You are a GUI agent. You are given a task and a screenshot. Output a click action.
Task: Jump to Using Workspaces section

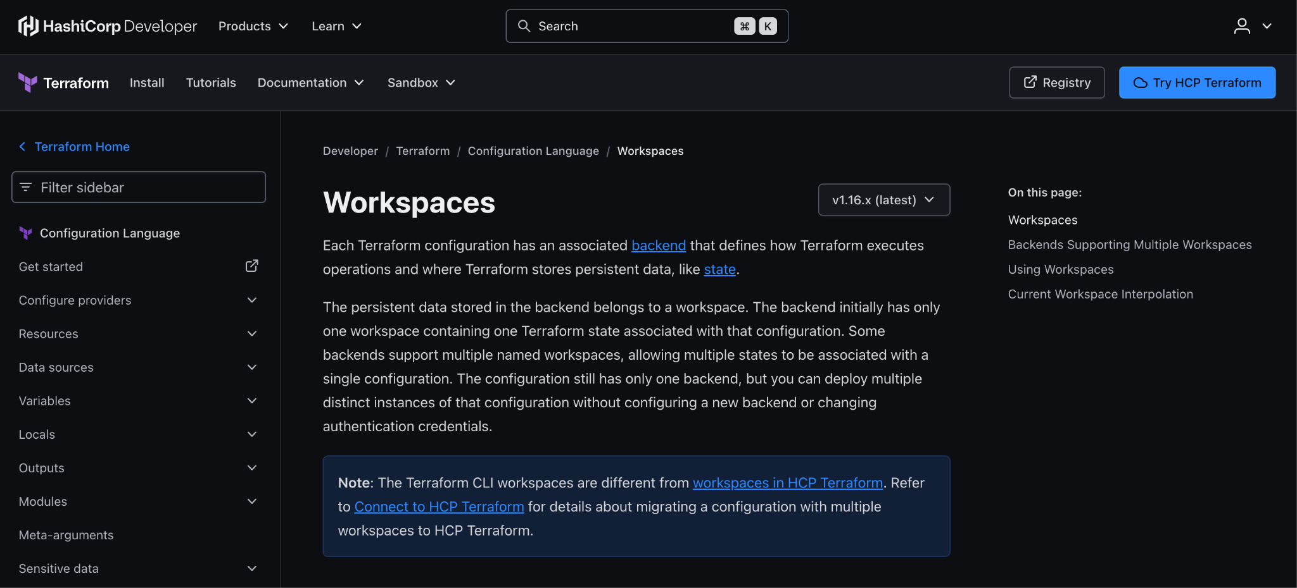(x=1061, y=269)
